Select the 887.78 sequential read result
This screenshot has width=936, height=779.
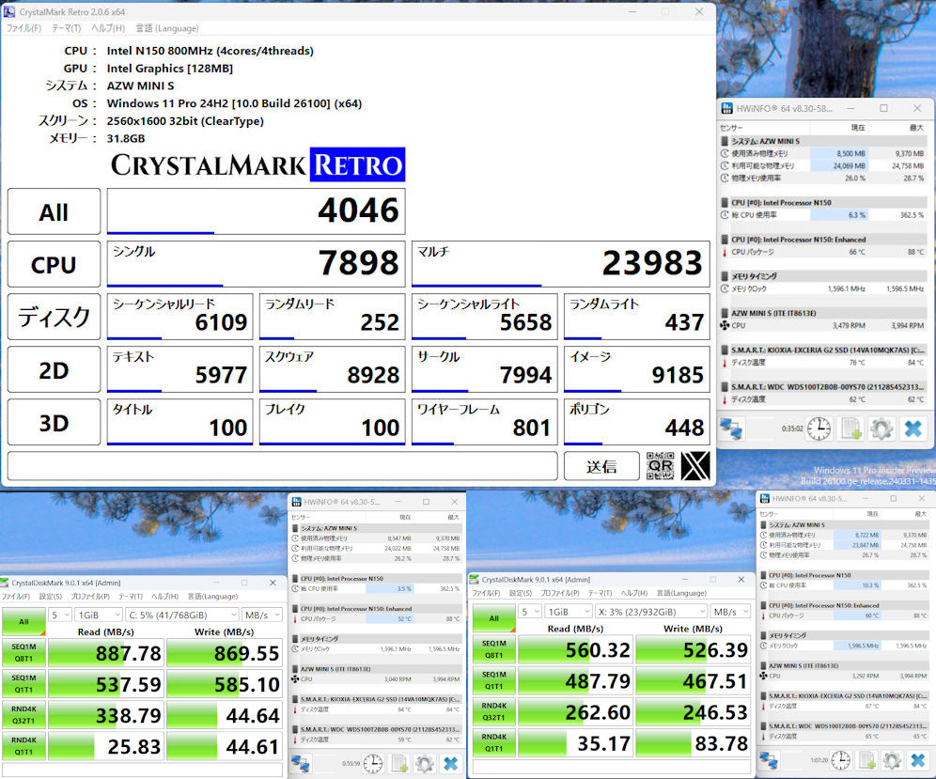click(x=105, y=652)
